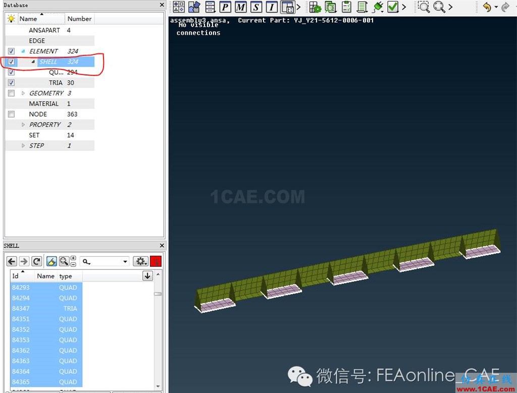Click the grey redo arrow
The width and height of the screenshot is (517, 393).
pos(505,7)
